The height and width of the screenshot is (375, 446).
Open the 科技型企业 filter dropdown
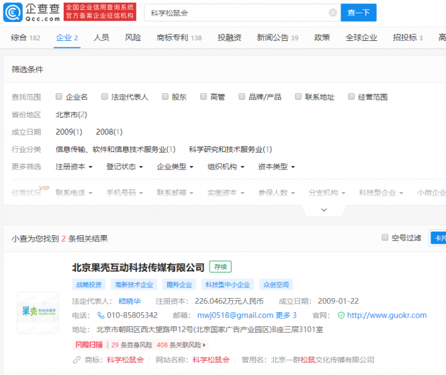point(381,193)
